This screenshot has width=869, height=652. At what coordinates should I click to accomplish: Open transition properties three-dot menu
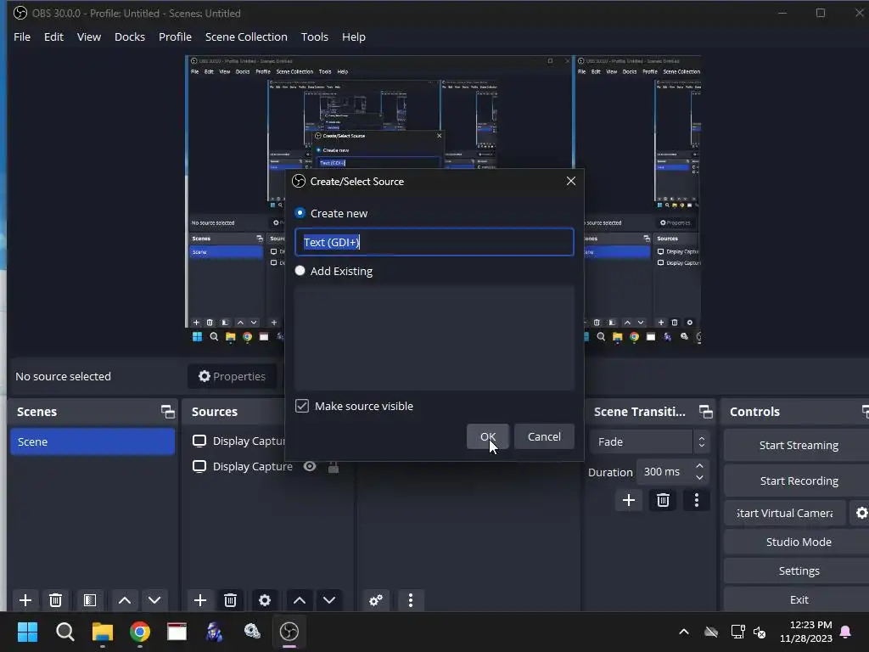click(x=697, y=500)
